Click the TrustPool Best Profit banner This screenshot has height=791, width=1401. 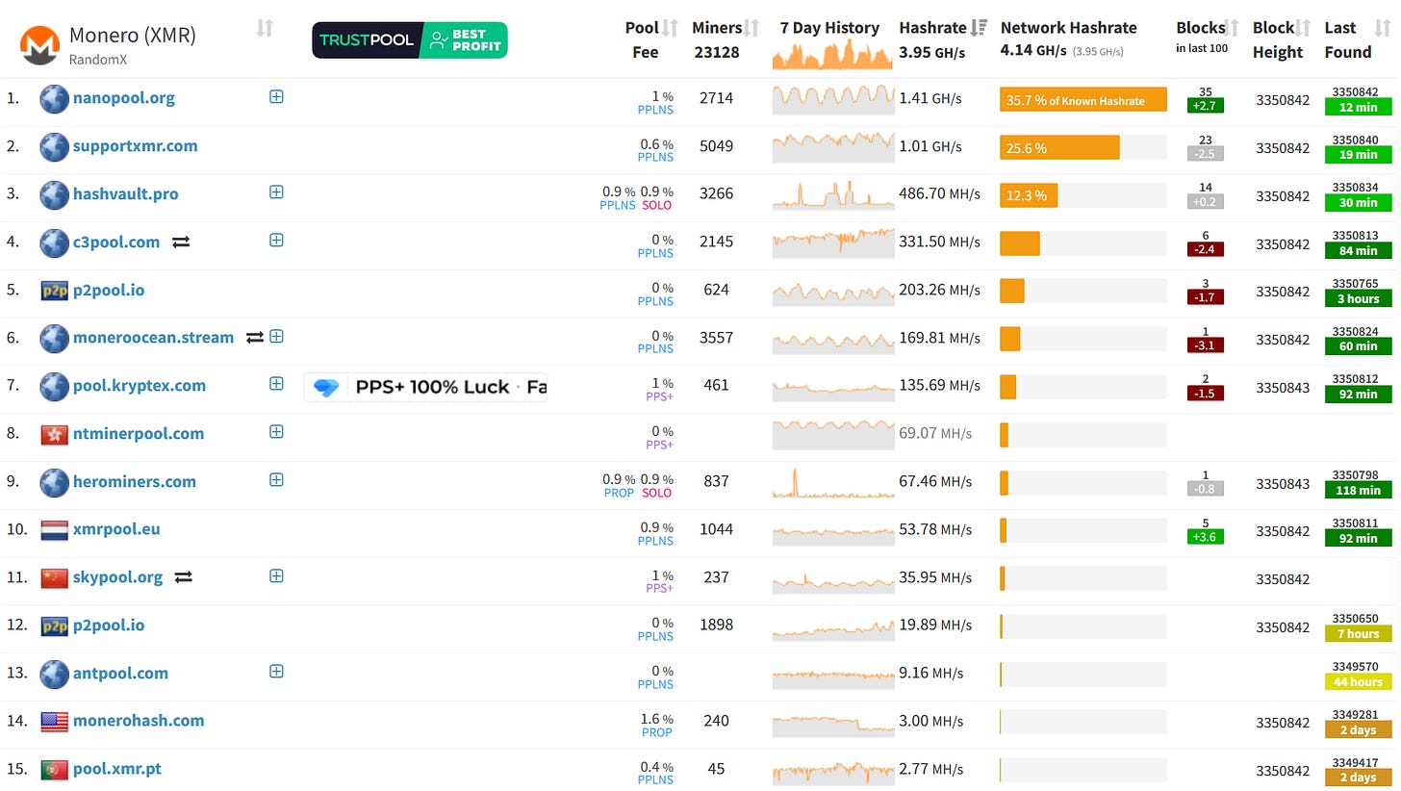click(x=410, y=40)
